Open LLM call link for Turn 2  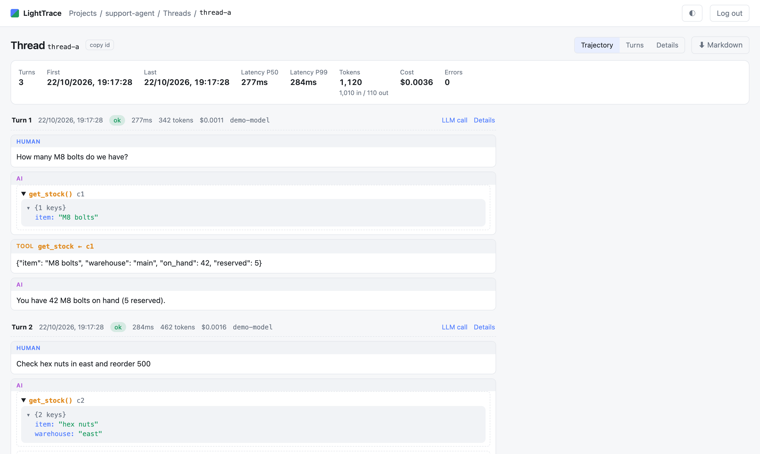[454, 327]
